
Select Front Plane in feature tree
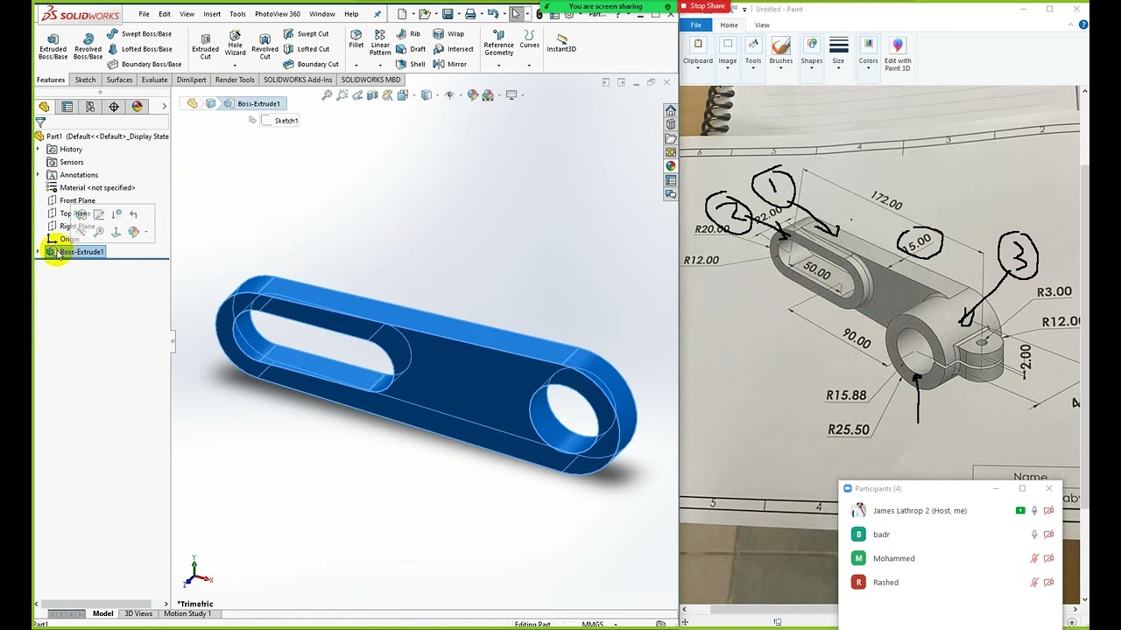click(x=77, y=200)
